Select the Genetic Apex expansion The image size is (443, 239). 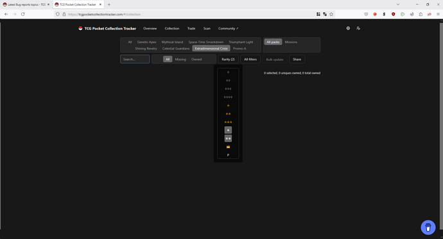tap(146, 42)
